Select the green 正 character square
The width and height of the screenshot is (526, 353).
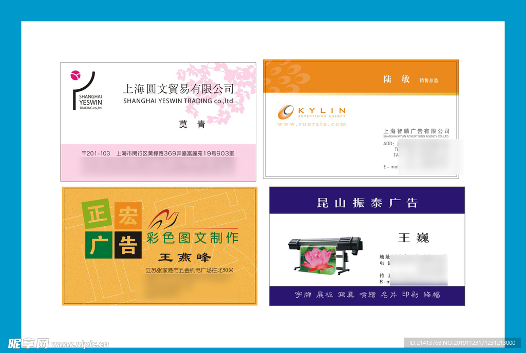[x=96, y=213]
